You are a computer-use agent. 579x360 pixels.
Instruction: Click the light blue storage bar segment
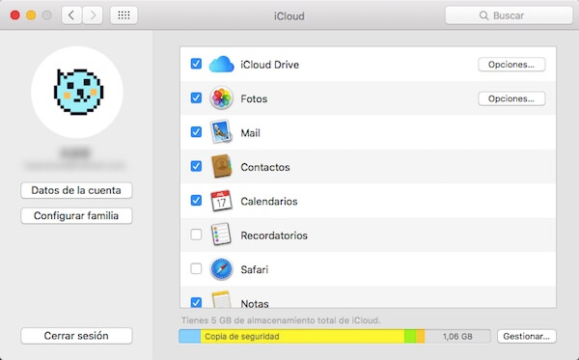[190, 337]
